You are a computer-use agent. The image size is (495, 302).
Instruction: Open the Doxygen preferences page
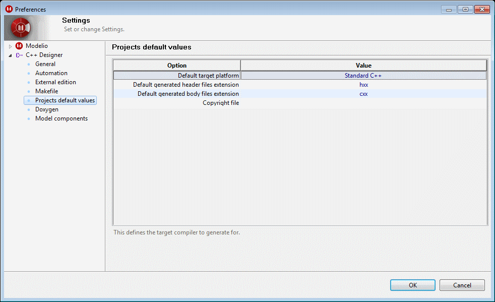point(47,109)
